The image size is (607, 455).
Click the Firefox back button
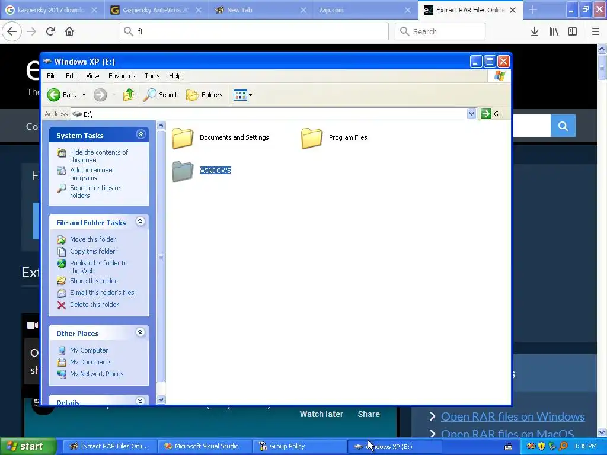tap(12, 31)
